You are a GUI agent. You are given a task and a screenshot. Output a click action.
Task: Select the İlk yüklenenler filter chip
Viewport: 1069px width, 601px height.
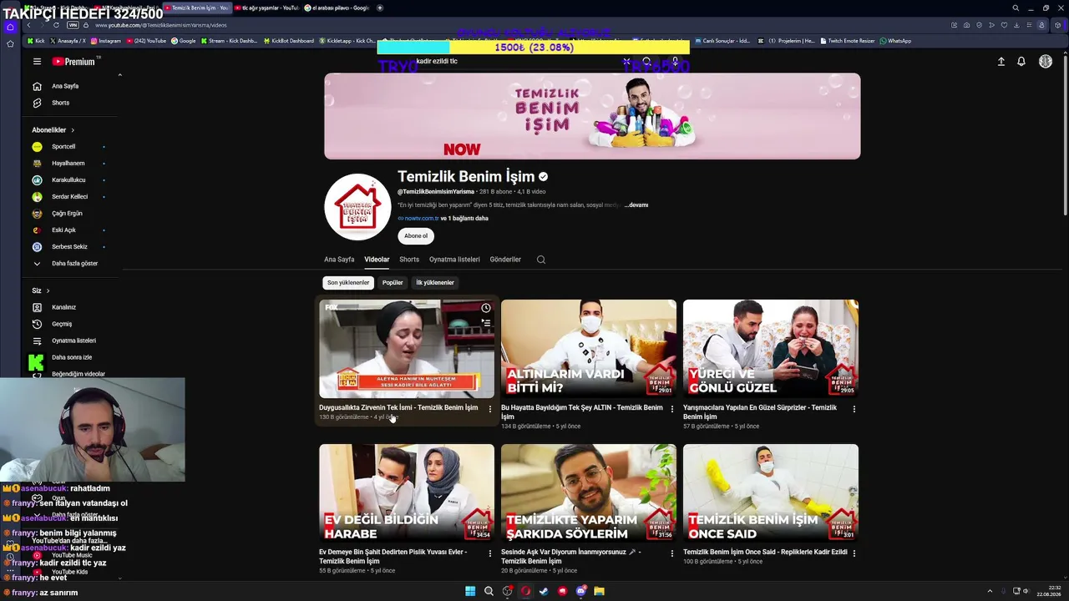435,283
